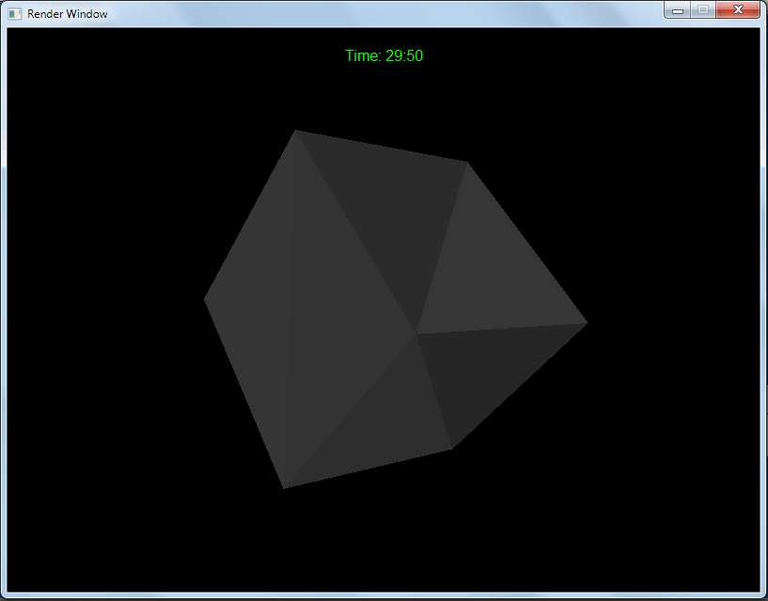Click the rightmost vertex of the polyhedron

(587, 324)
